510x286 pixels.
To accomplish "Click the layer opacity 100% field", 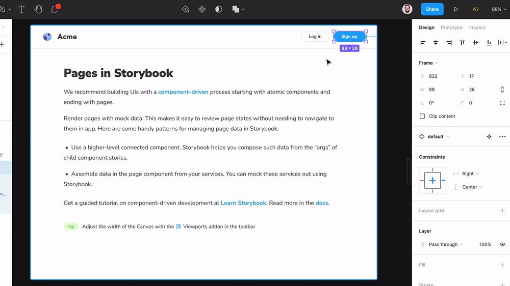I will click(x=485, y=244).
